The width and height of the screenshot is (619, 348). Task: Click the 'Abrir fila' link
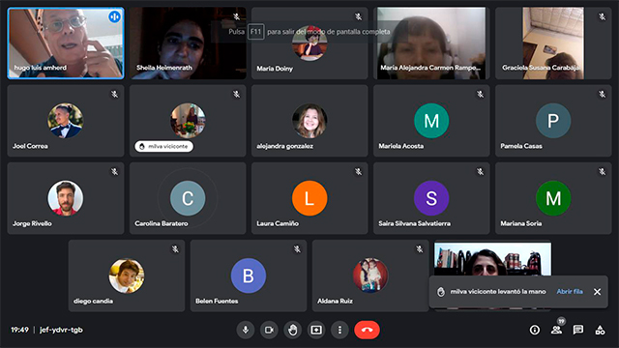[x=570, y=292]
